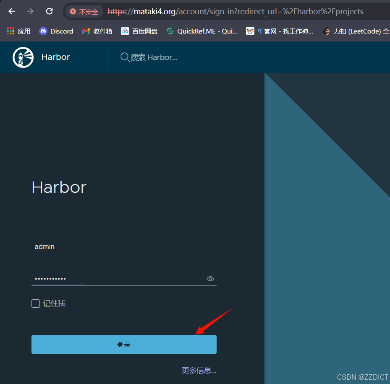
Task: Click the browser forward arrow
Action: tap(30, 11)
